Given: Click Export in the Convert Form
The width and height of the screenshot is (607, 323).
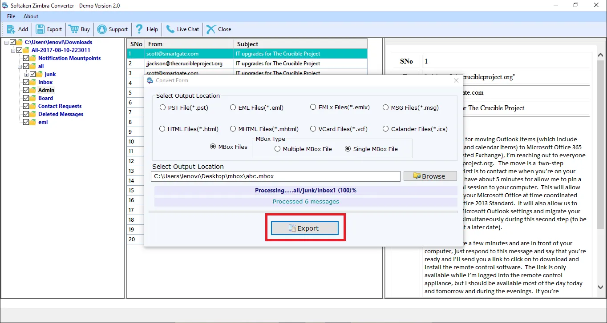Looking at the screenshot, I should click(305, 228).
